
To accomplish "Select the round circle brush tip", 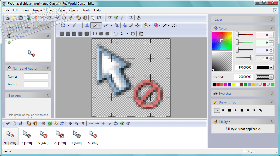I will pyautogui.click(x=242, y=110).
